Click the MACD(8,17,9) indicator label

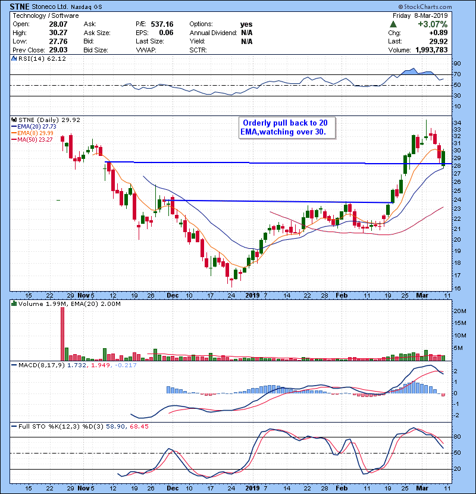click(42, 365)
